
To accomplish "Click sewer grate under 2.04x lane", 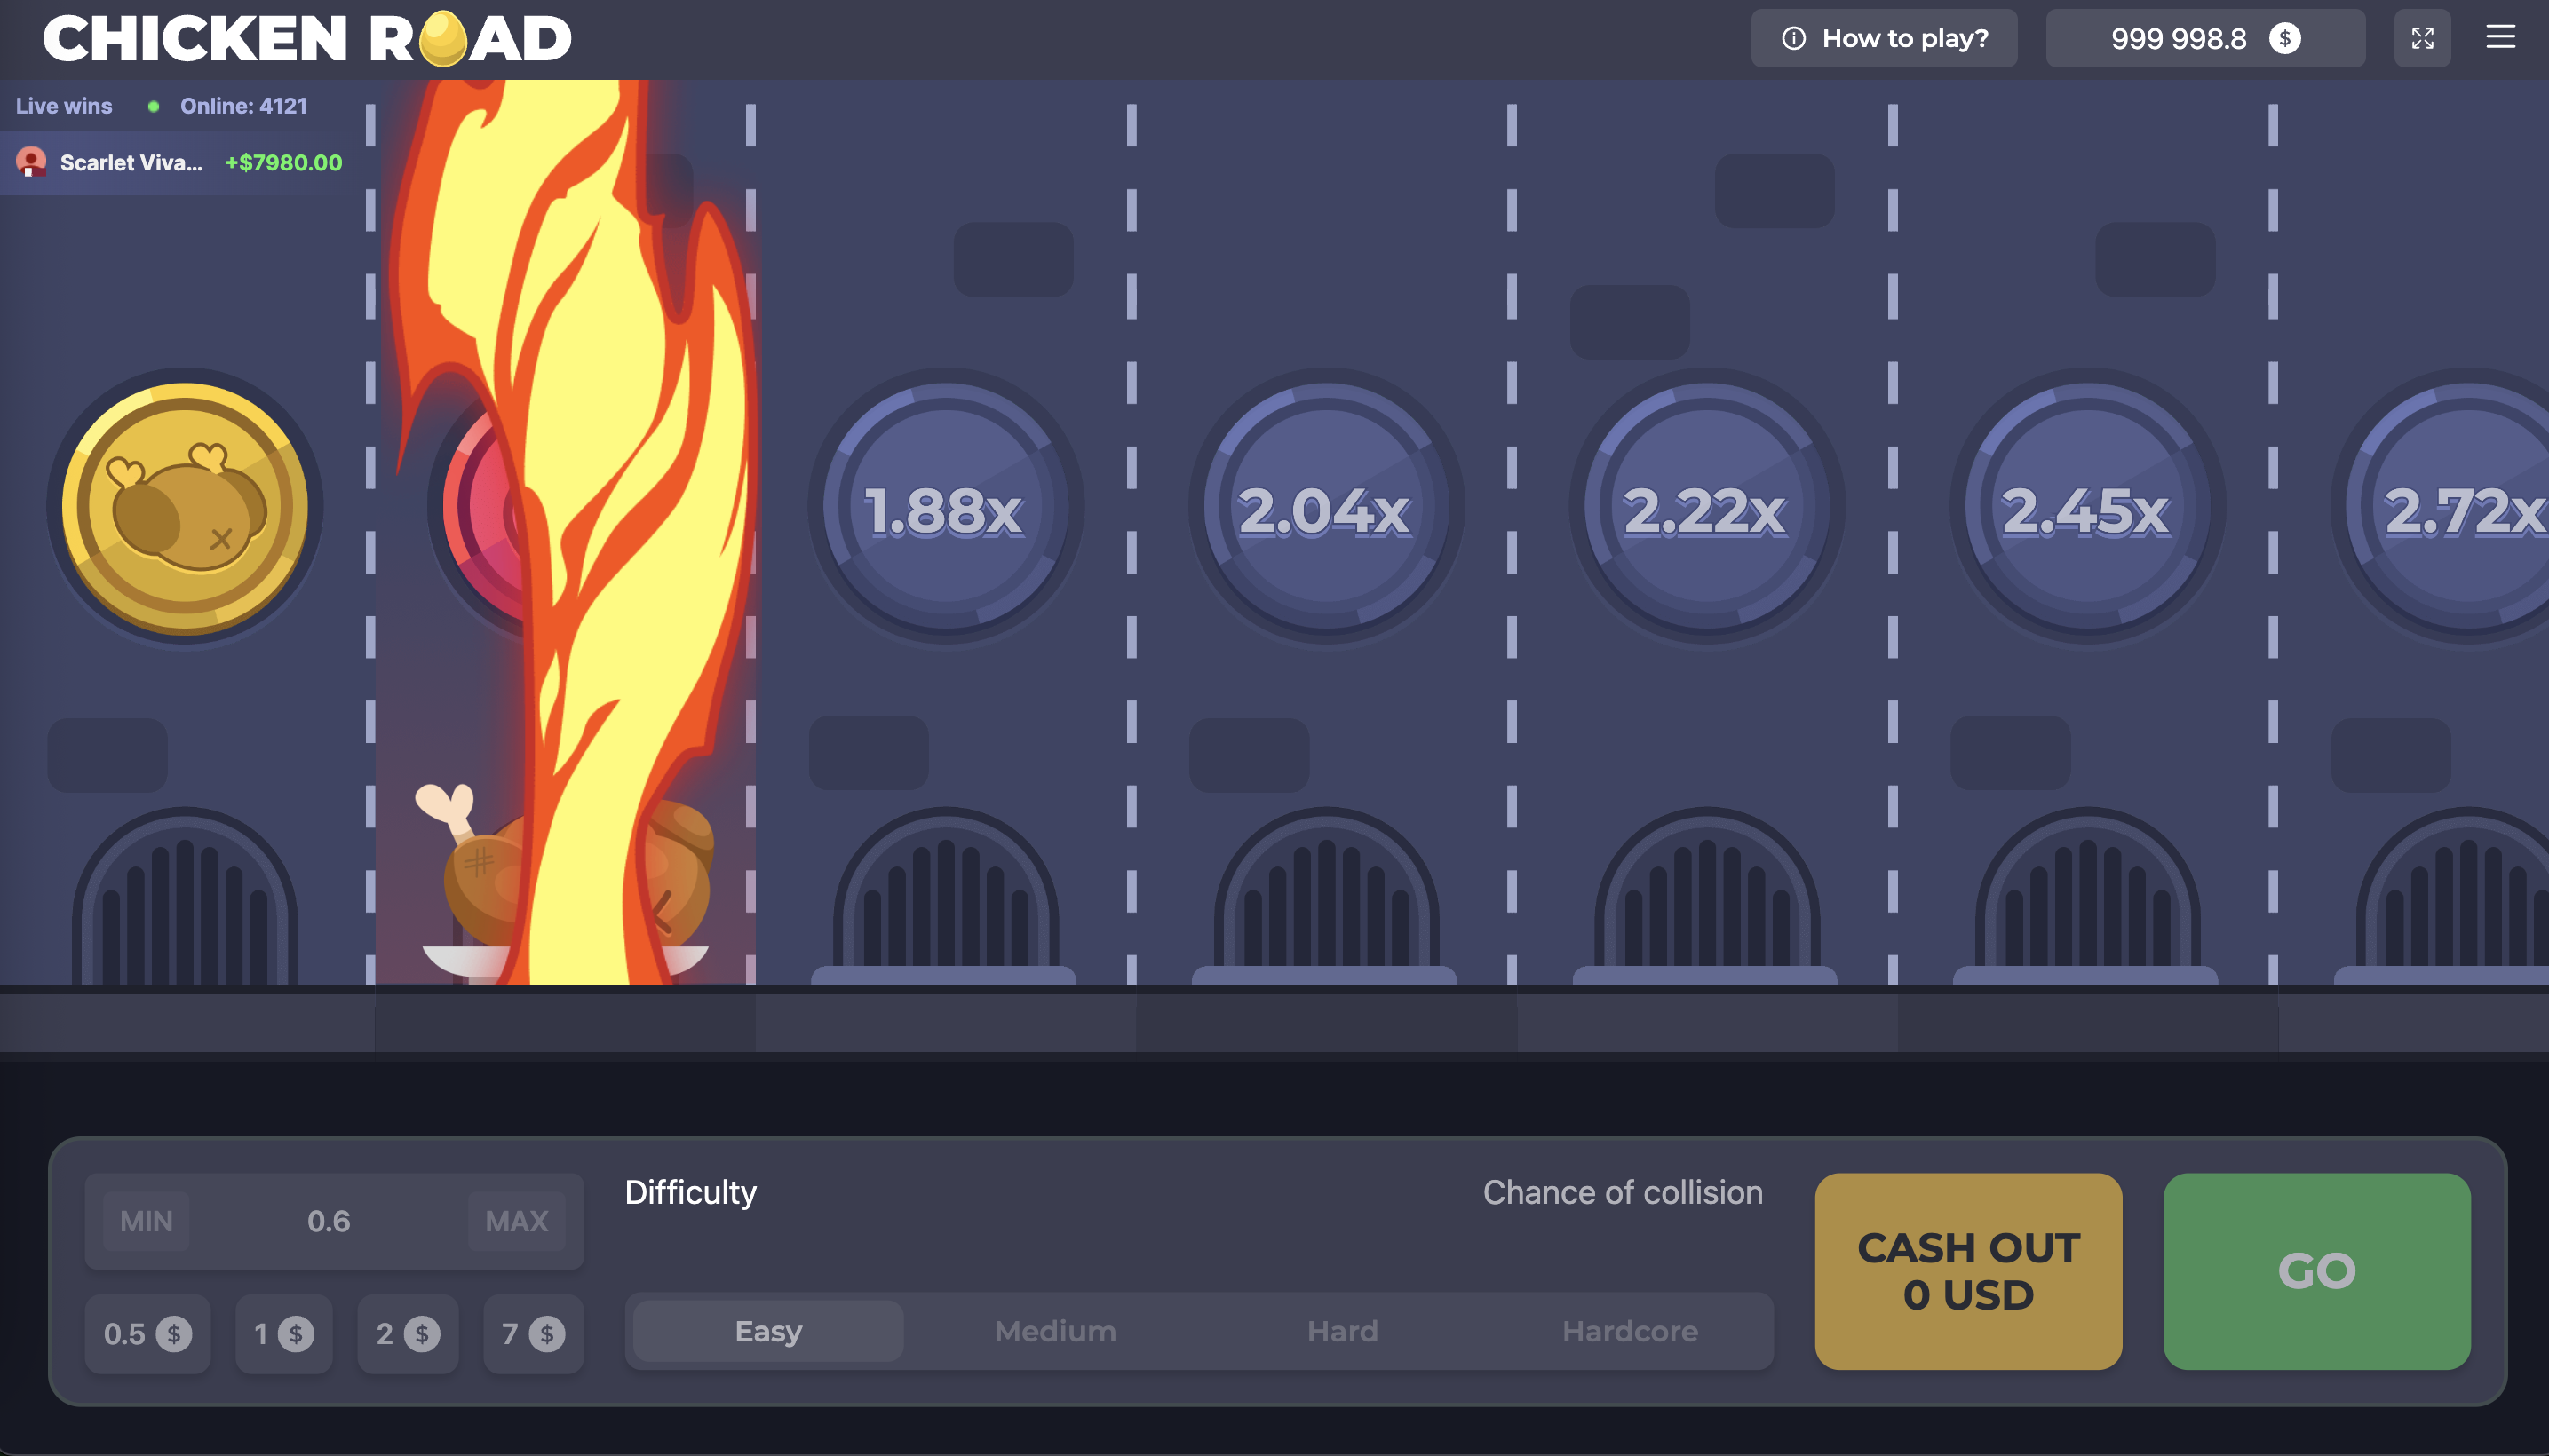I will [1325, 895].
